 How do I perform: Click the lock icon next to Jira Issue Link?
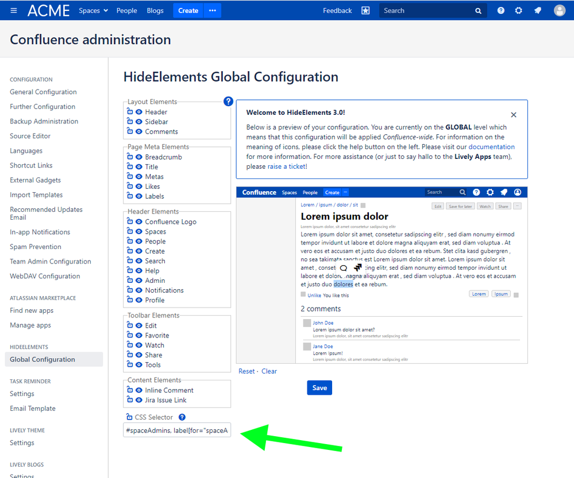coord(130,400)
